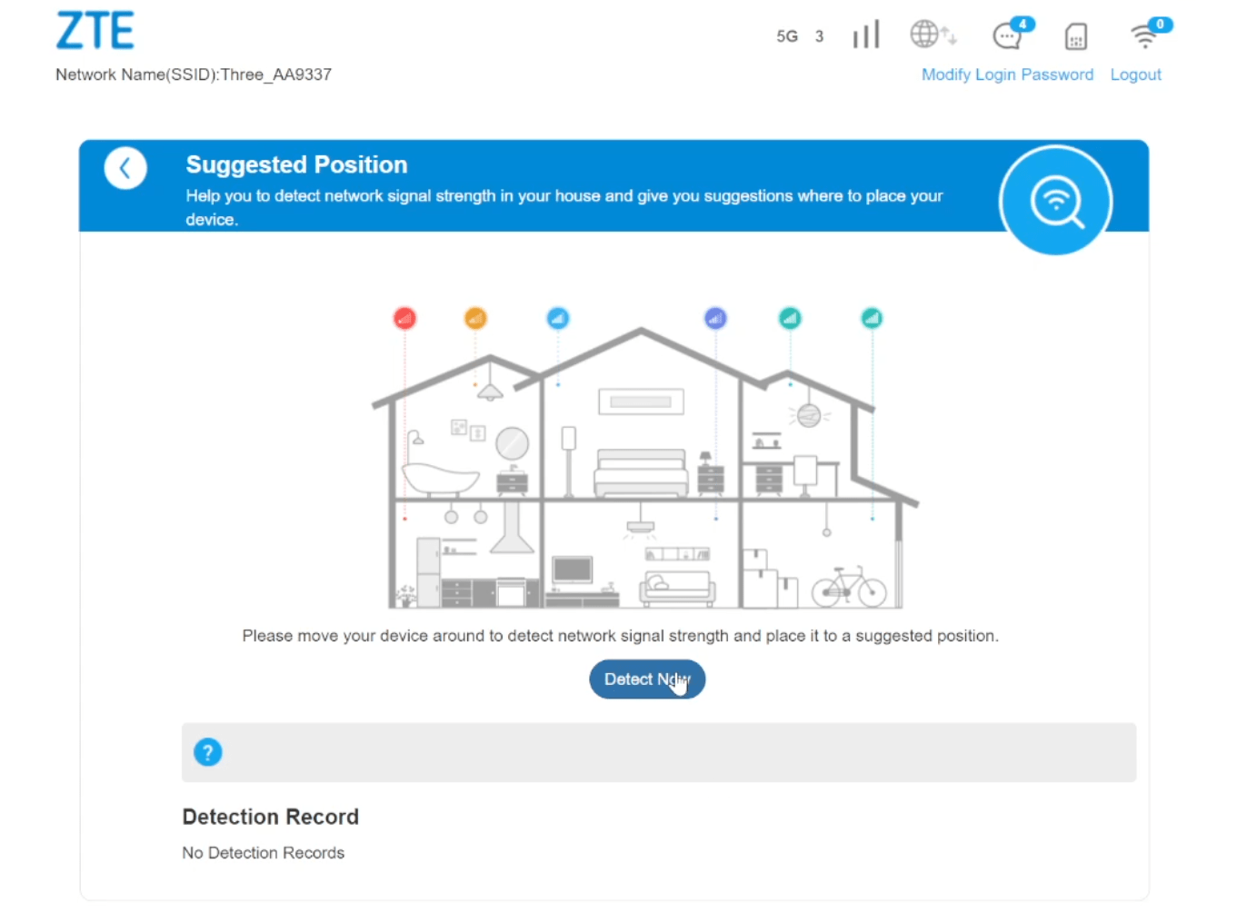Click the rightmost green signal marker

tap(872, 318)
